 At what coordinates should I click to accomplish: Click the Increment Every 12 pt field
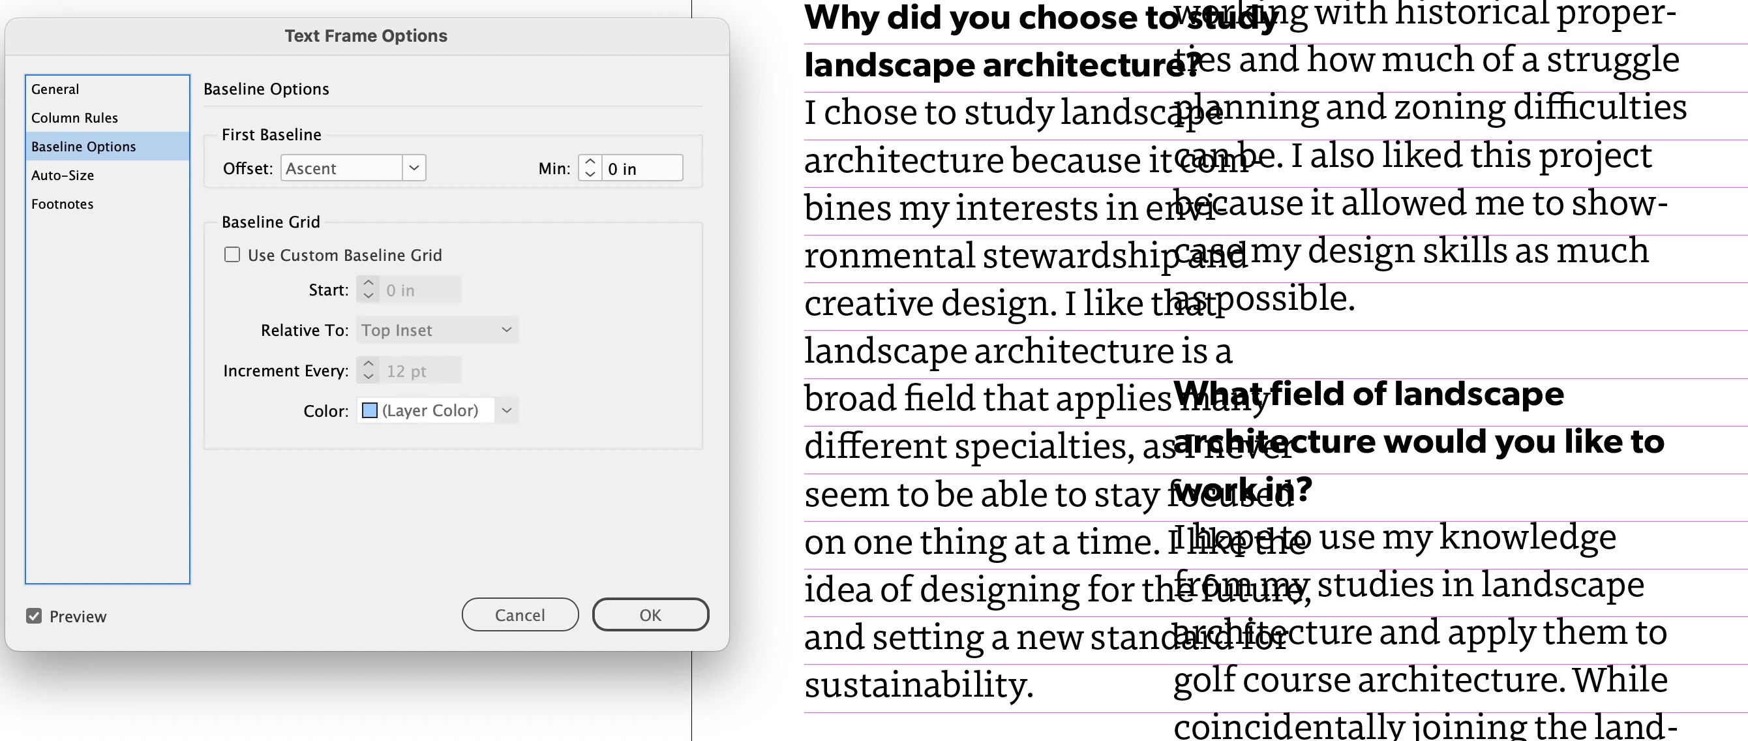[x=419, y=370]
